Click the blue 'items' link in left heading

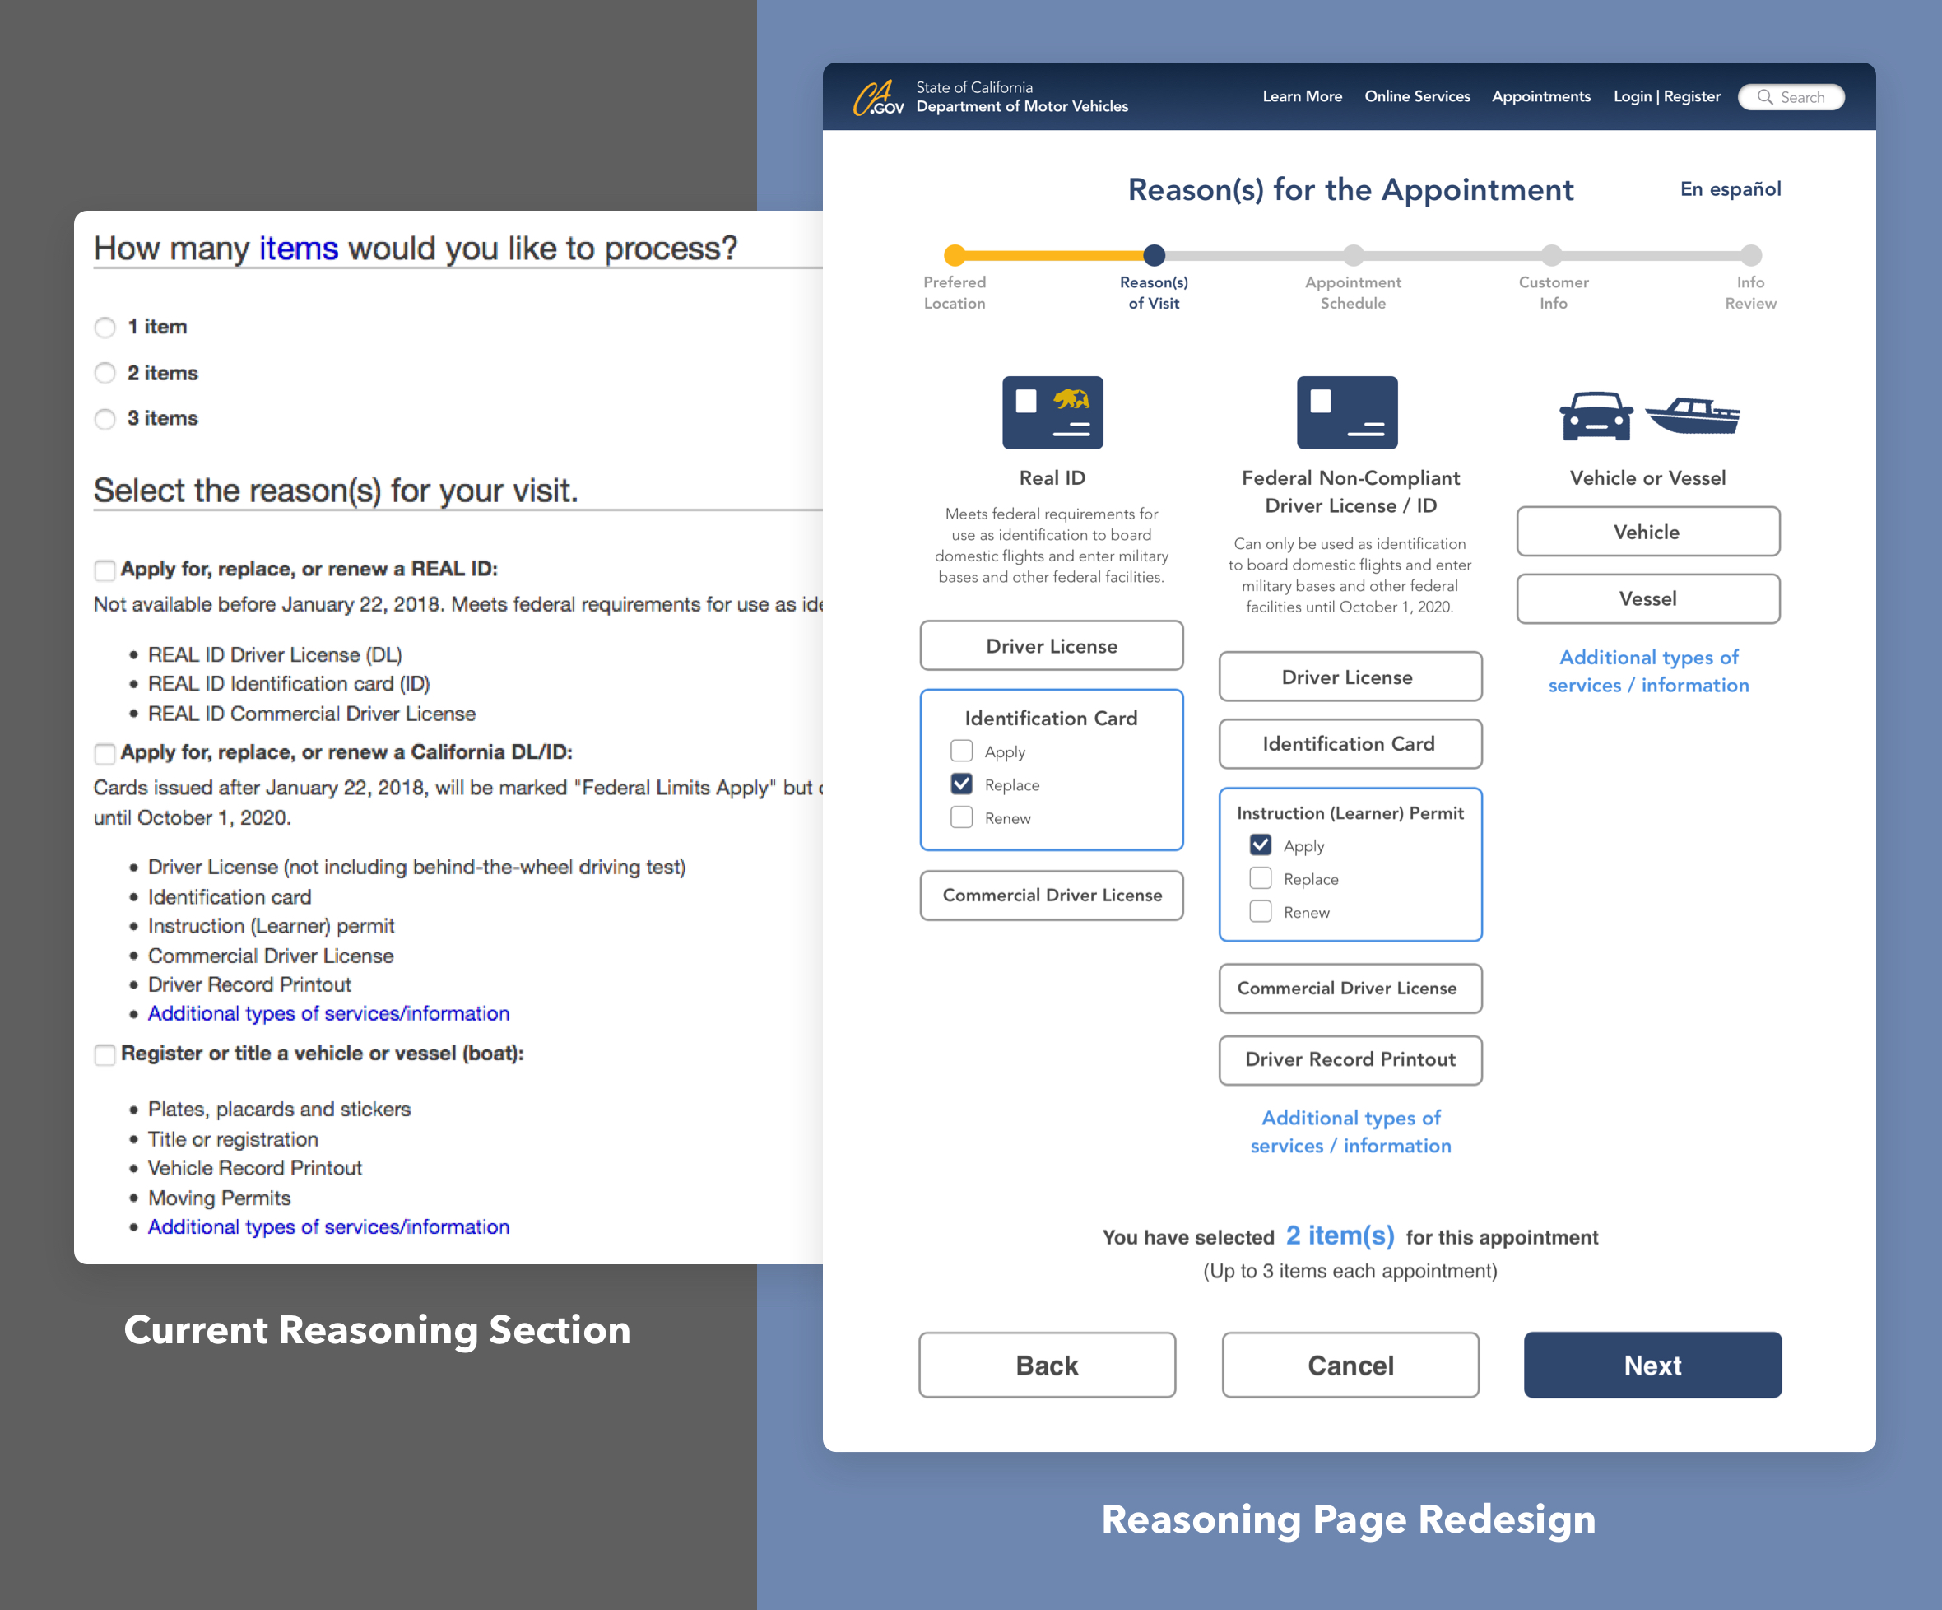(299, 248)
